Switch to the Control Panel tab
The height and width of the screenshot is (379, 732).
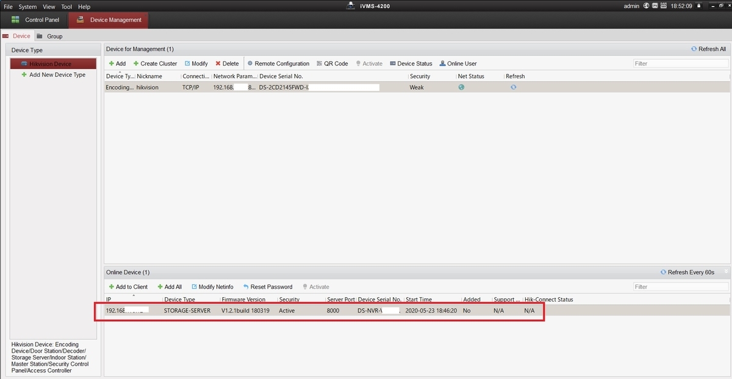(34, 20)
